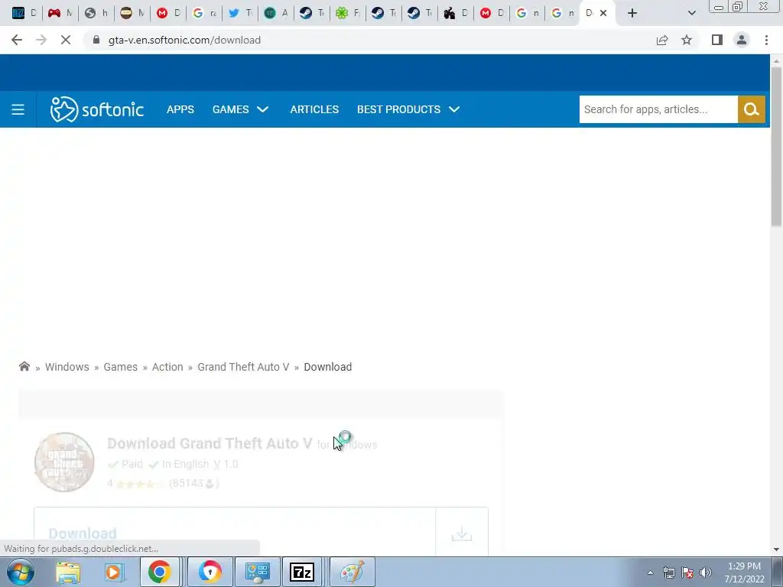The width and height of the screenshot is (783, 587).
Task: Open Paint from the taskbar
Action: tap(352, 572)
